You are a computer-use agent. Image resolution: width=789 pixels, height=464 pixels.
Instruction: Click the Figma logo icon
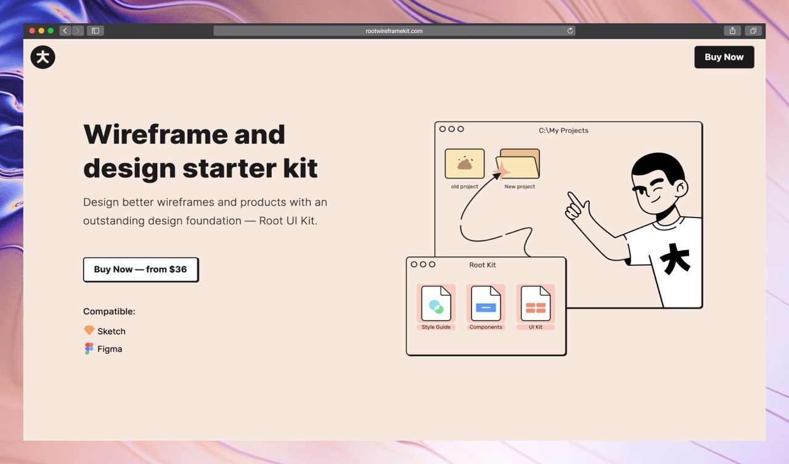(89, 349)
